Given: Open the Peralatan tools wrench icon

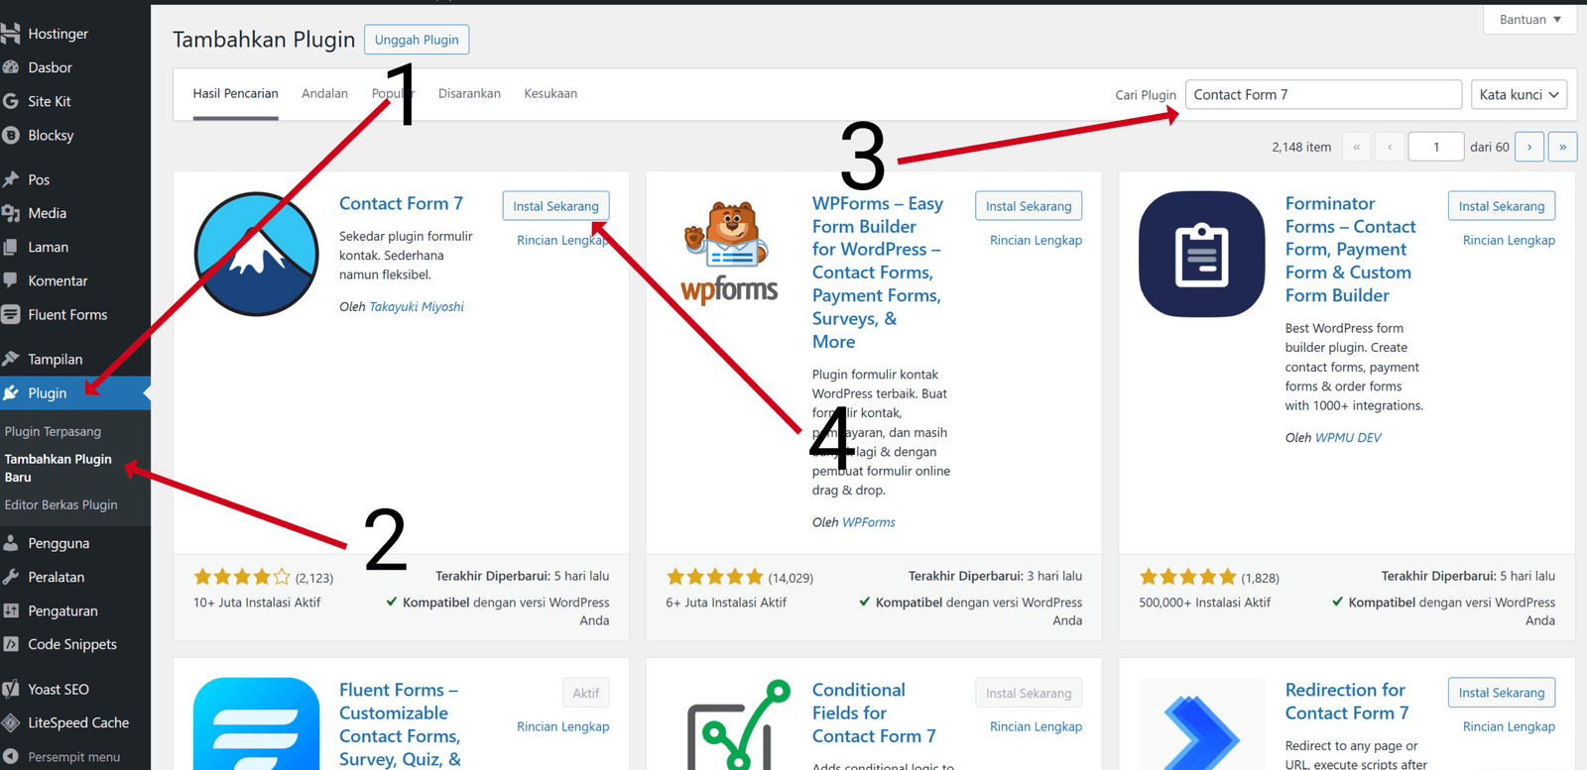Looking at the screenshot, I should tap(11, 577).
